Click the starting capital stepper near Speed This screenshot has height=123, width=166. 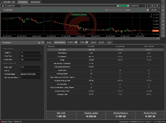click(x=159, y=10)
